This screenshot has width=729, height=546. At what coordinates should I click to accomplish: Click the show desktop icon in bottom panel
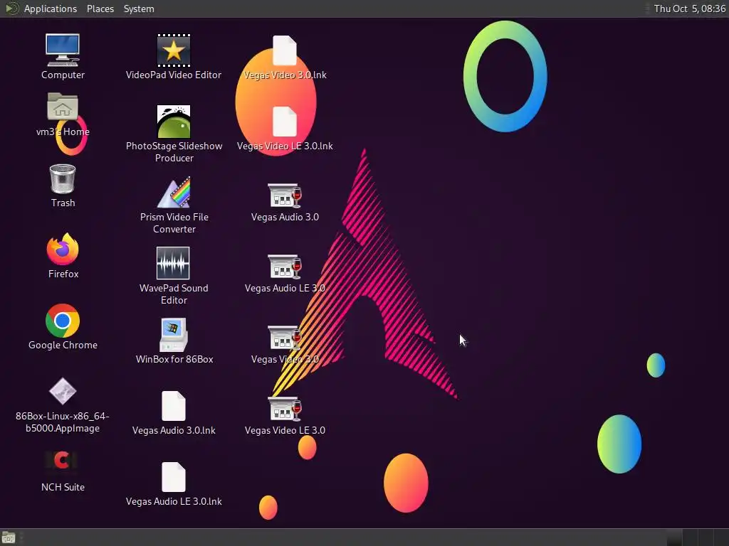click(9, 537)
